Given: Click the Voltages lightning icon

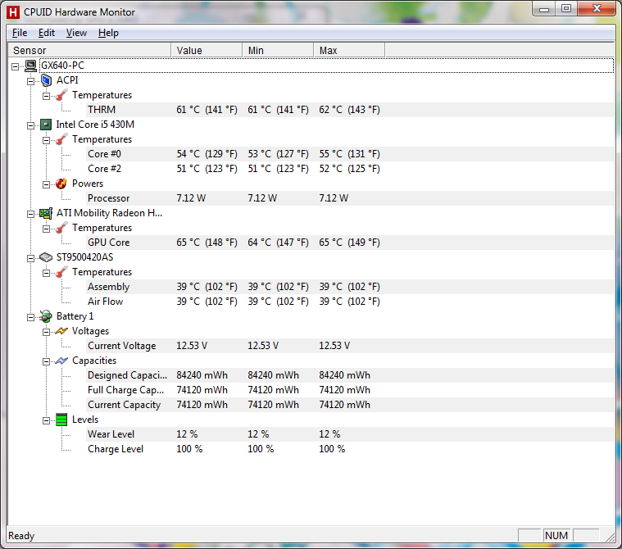Looking at the screenshot, I should (x=61, y=331).
